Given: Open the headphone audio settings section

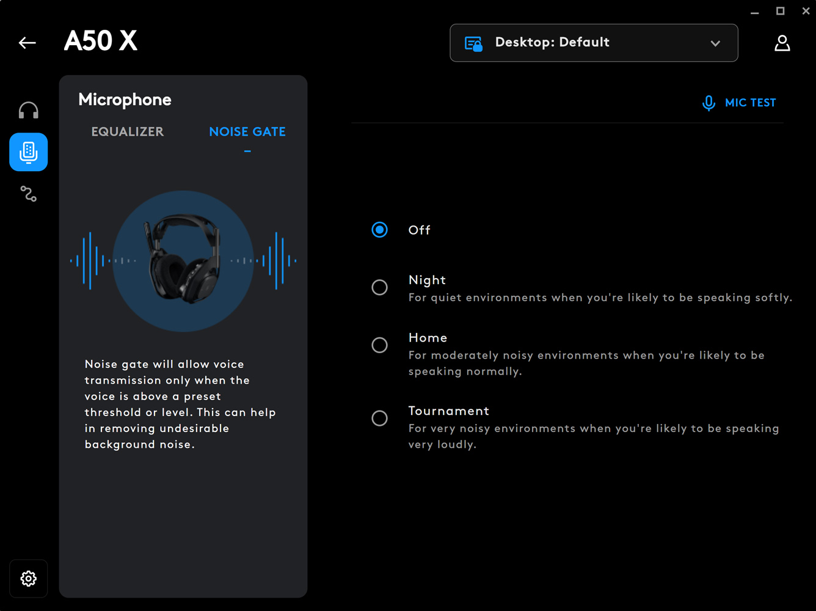Looking at the screenshot, I should 29,111.
